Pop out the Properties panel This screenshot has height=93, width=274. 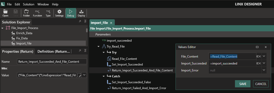coord(80,51)
